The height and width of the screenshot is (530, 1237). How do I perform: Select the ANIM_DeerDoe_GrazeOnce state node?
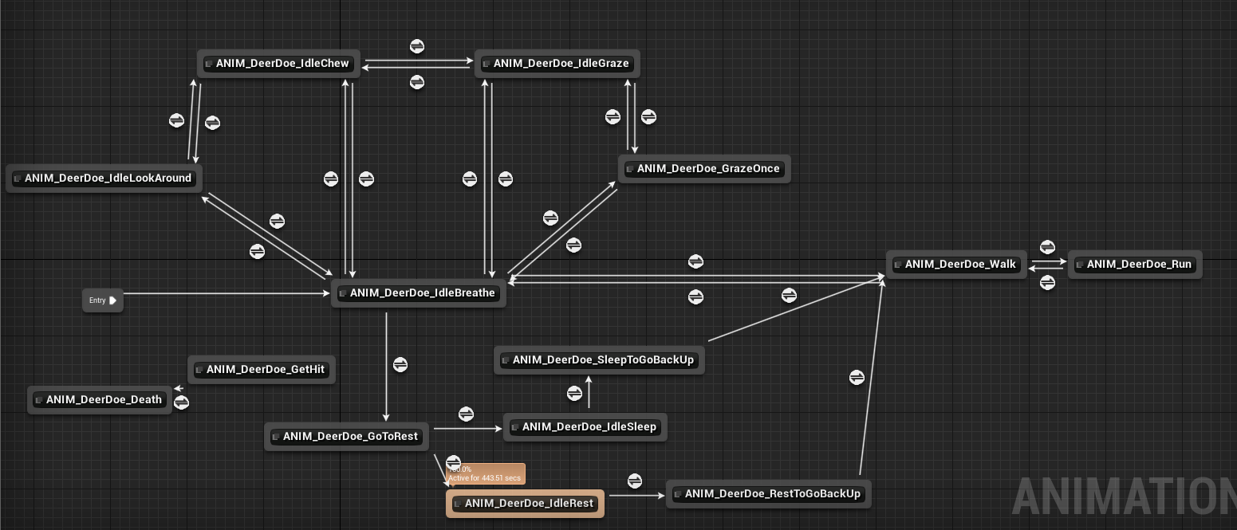coord(704,169)
